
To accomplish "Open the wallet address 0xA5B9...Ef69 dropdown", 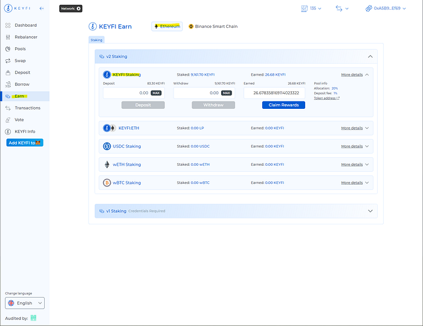I will tap(386, 8).
